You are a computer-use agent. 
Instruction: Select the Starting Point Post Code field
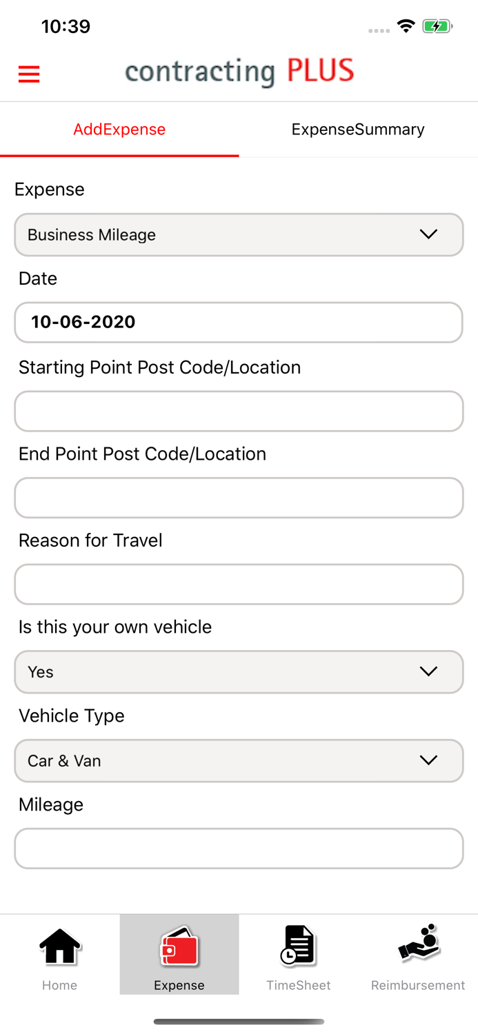239,412
